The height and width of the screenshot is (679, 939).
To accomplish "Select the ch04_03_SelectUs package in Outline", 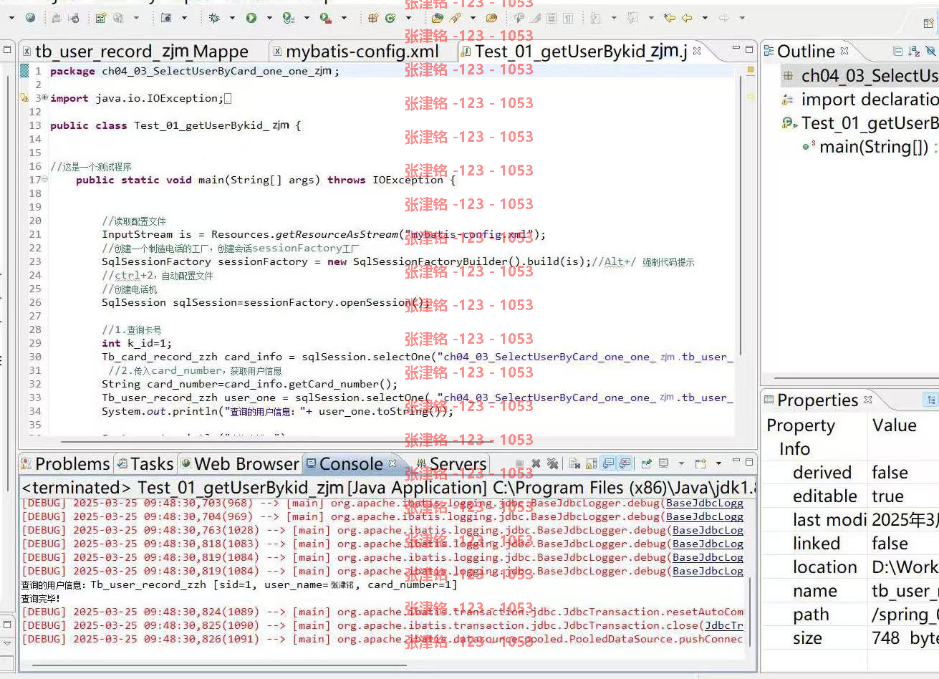I will pyautogui.click(x=860, y=76).
